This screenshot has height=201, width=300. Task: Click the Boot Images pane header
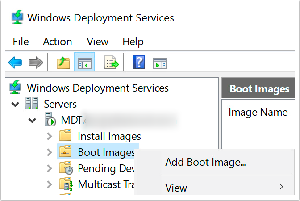click(258, 89)
